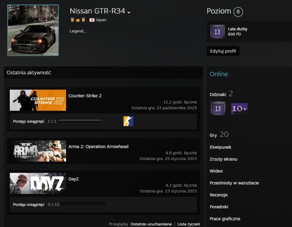This screenshot has width=292, height=227.
Task: Click the Counter-Strike 2 achievement progress bar
Action: pos(80,121)
